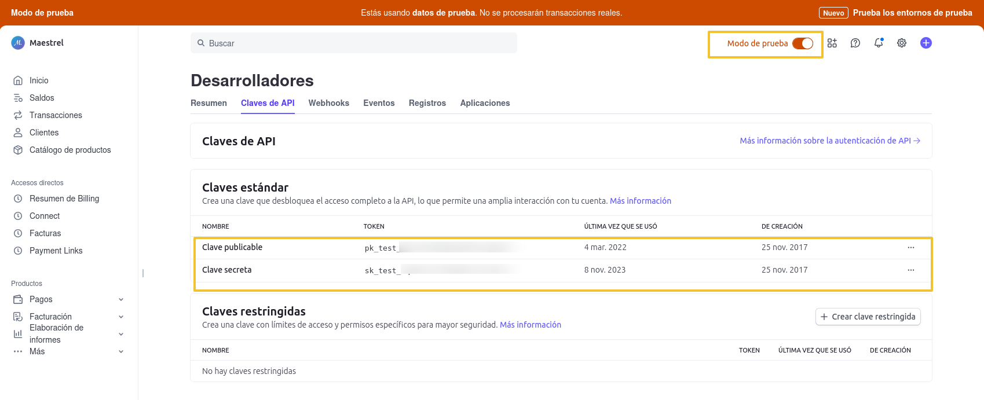Click the blue plus create icon
The width and height of the screenshot is (984, 400).
(x=926, y=43)
